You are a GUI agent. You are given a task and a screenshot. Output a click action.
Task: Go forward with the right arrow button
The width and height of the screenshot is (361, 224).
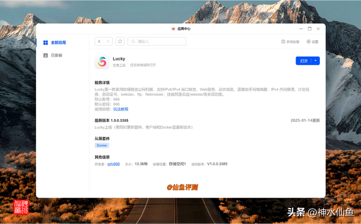point(108,41)
